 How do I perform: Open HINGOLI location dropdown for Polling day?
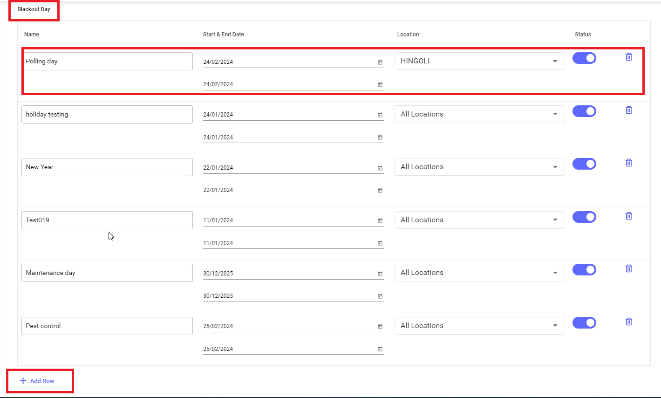(479, 61)
